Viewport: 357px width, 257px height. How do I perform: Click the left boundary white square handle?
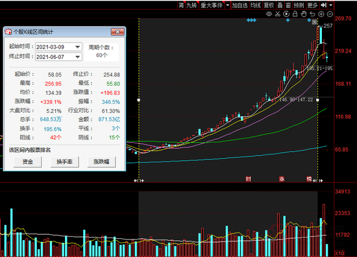[139, 100]
